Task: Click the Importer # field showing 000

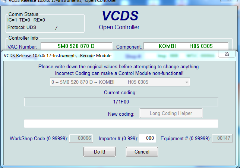Action: 147,138
